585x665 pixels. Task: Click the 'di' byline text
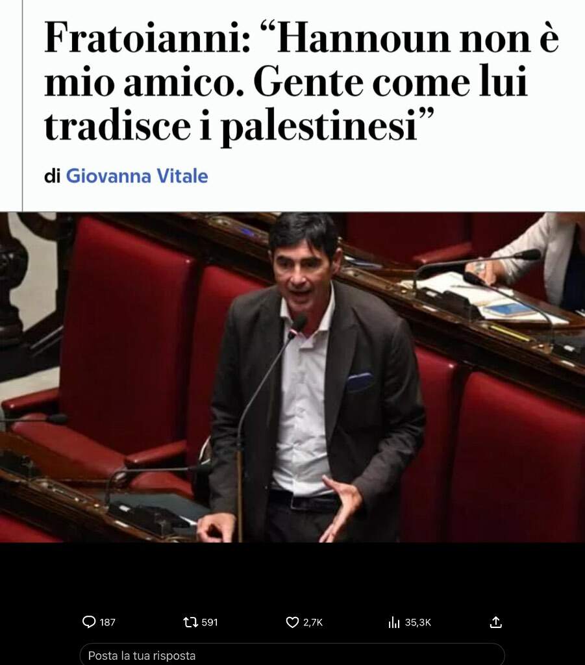pyautogui.click(x=52, y=176)
